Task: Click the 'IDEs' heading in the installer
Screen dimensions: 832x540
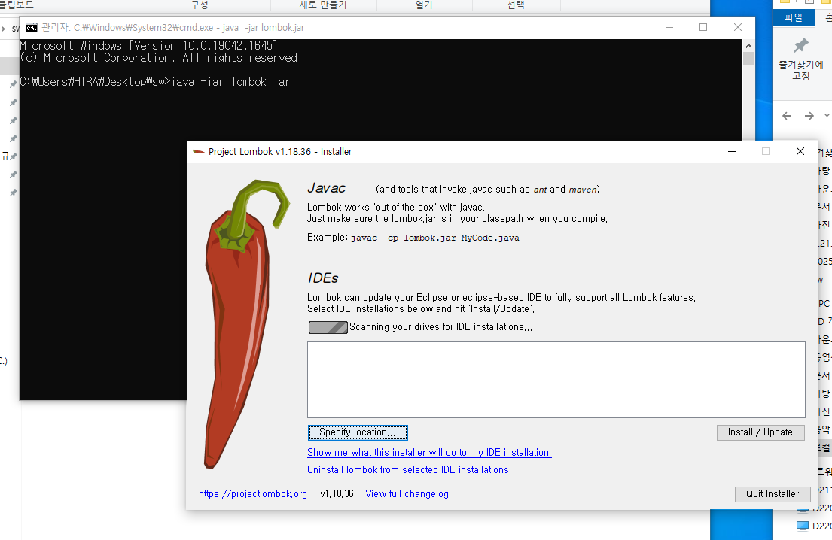Action: pyautogui.click(x=322, y=278)
